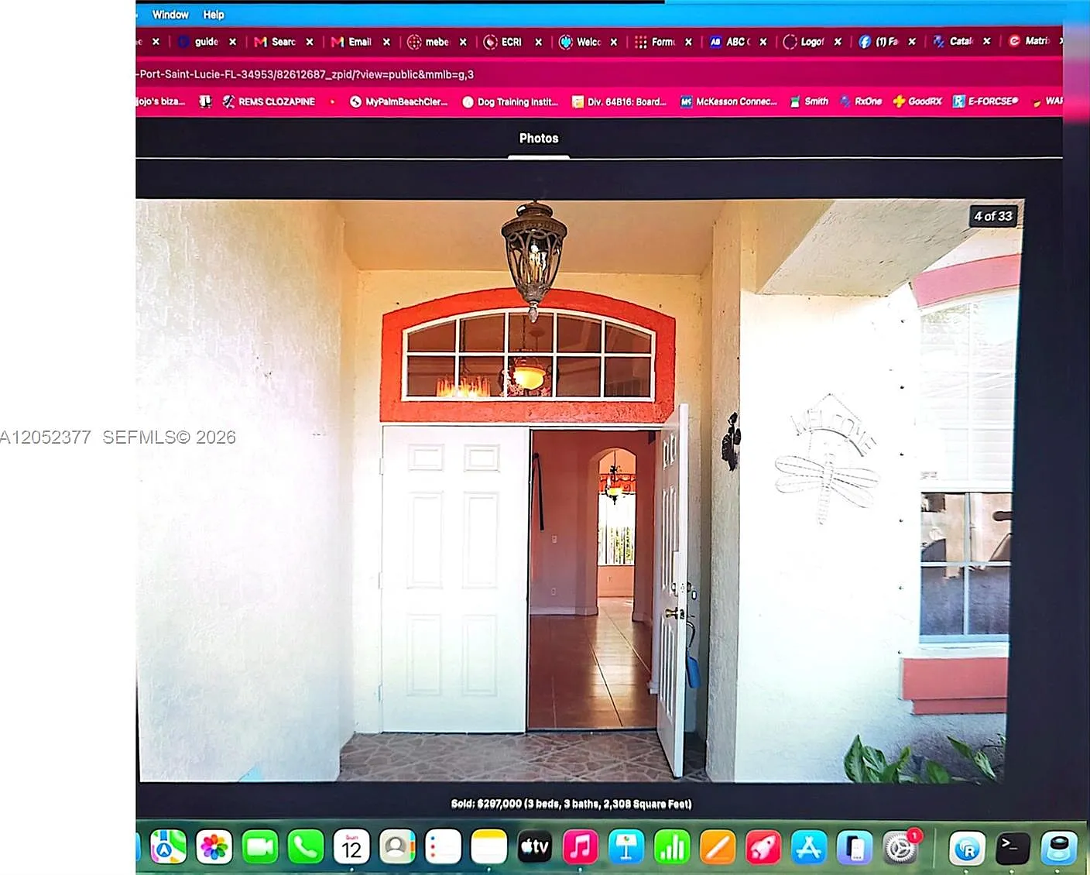Image resolution: width=1090 pixels, height=875 pixels.
Task: Launch Keynote from the Dock
Action: [x=626, y=847]
